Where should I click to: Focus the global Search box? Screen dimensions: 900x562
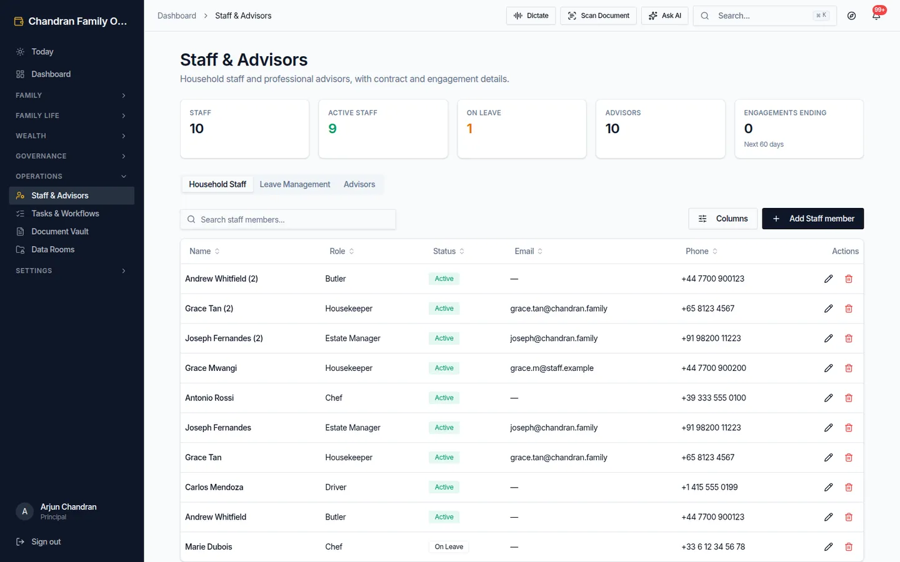tap(764, 16)
